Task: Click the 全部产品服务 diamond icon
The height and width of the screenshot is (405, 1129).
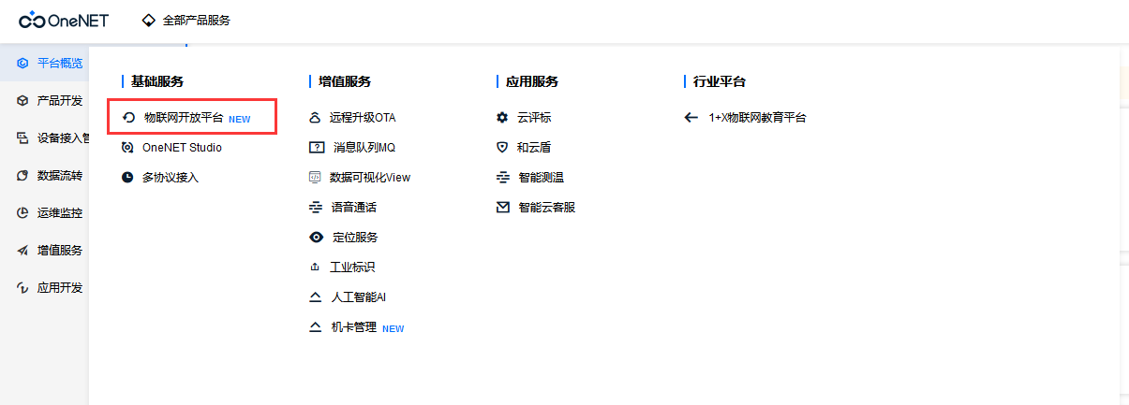Action: pyautogui.click(x=148, y=20)
